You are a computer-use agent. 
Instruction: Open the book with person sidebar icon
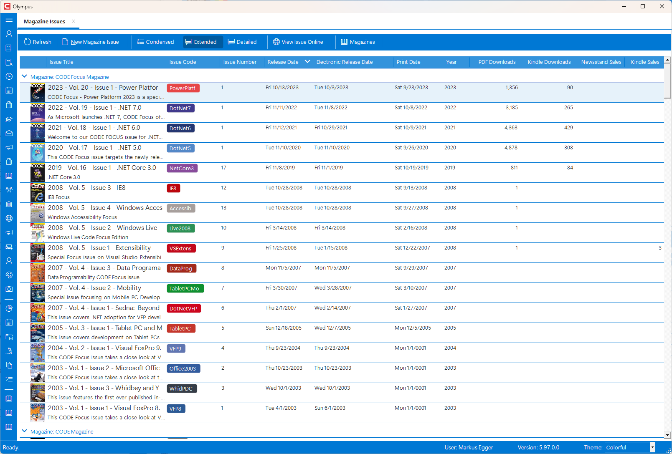[9, 62]
